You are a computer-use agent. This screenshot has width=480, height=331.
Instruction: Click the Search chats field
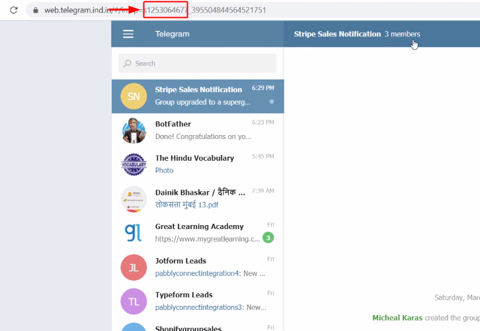point(197,64)
